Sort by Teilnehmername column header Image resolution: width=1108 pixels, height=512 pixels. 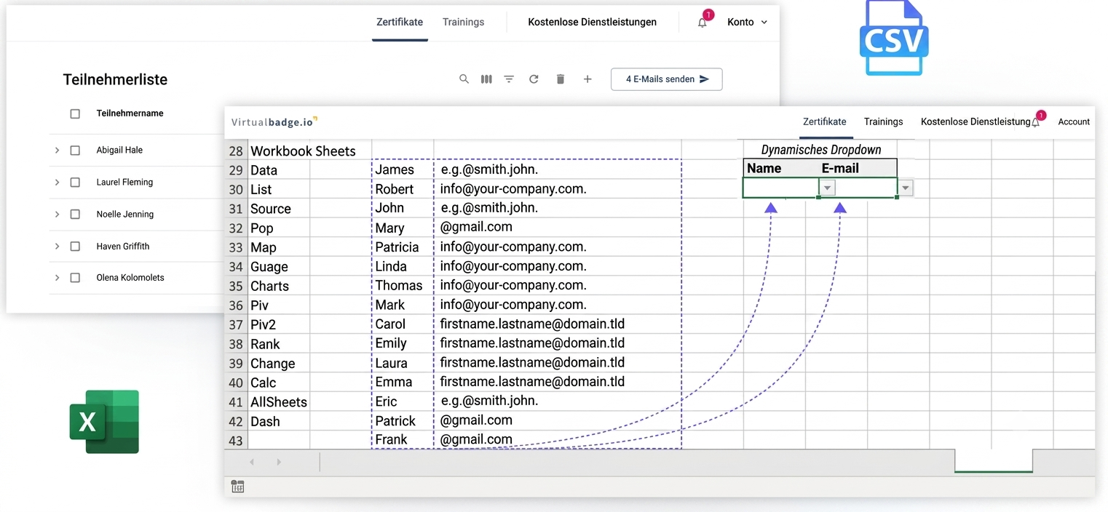(130, 113)
